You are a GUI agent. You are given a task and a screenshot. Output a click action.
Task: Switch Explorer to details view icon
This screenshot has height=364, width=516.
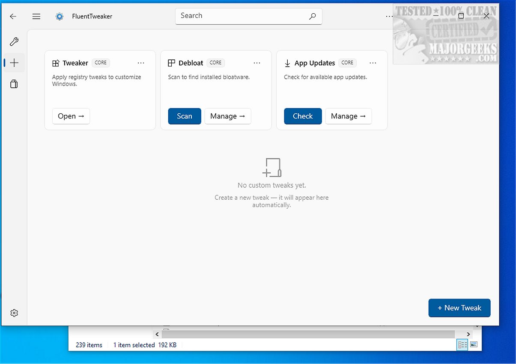[462, 345]
